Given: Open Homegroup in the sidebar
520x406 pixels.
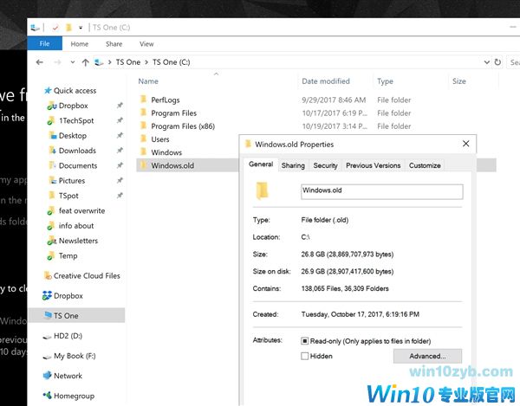Looking at the screenshot, I should 74,396.
